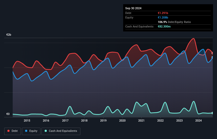
Task: Click the Debt label in tooltip
Action: 128,13
